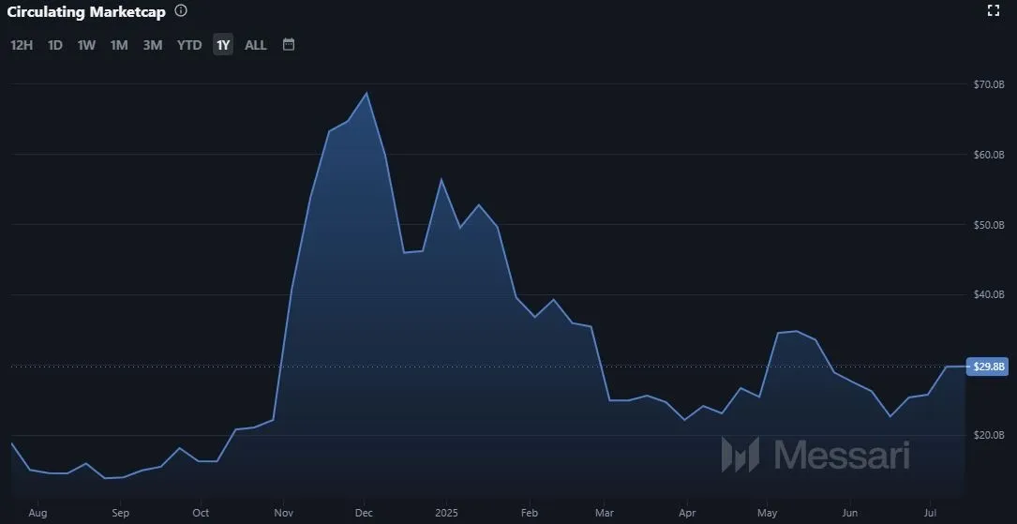Click the $29.8B current value label
Image resolution: width=1017 pixels, height=524 pixels.
coord(988,367)
